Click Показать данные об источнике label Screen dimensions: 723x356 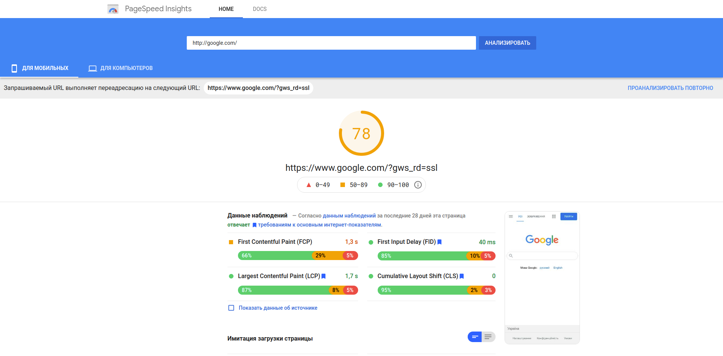click(x=278, y=308)
